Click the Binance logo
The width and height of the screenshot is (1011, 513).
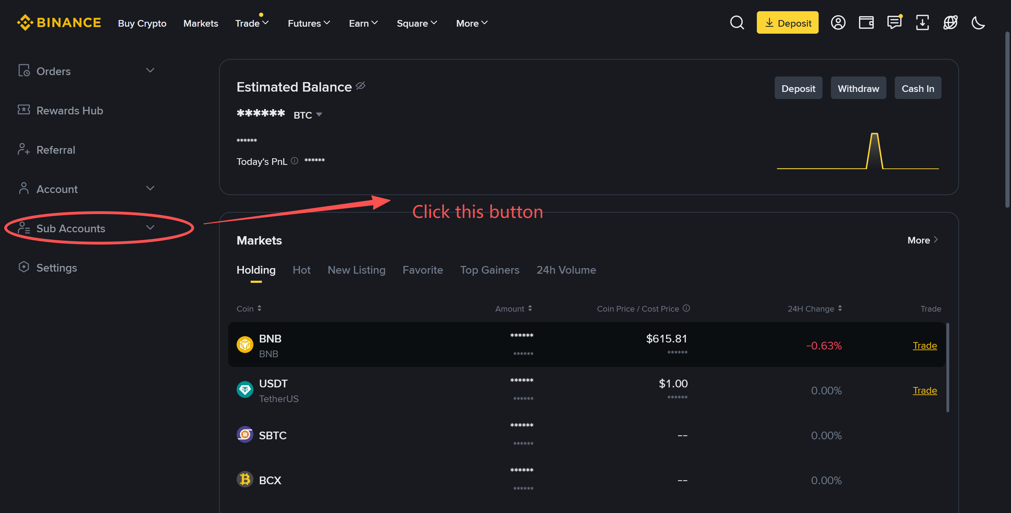point(59,23)
